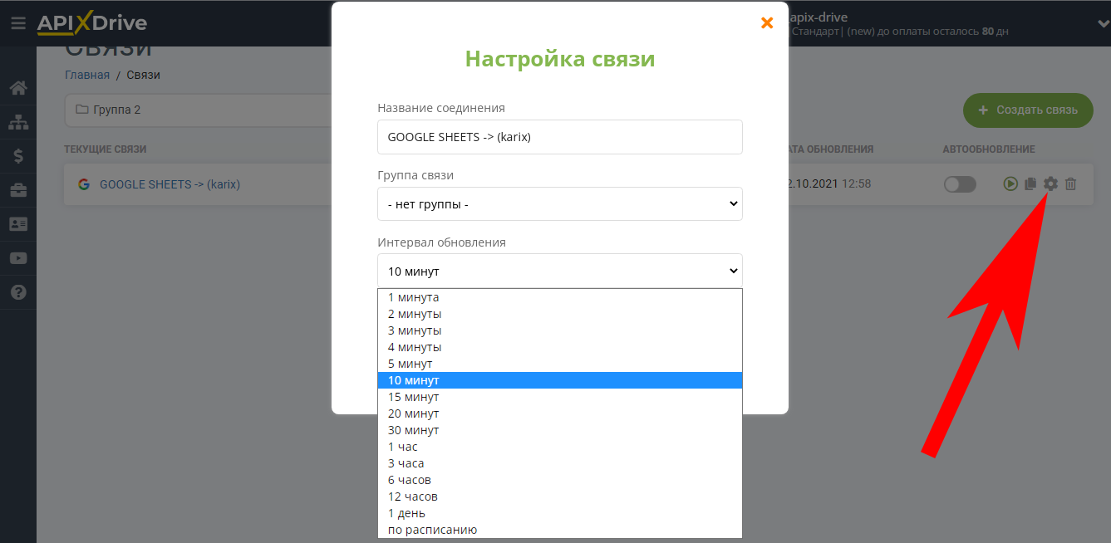Open the briefcase icon in the sidebar
This screenshot has width=1111, height=543.
[18, 190]
